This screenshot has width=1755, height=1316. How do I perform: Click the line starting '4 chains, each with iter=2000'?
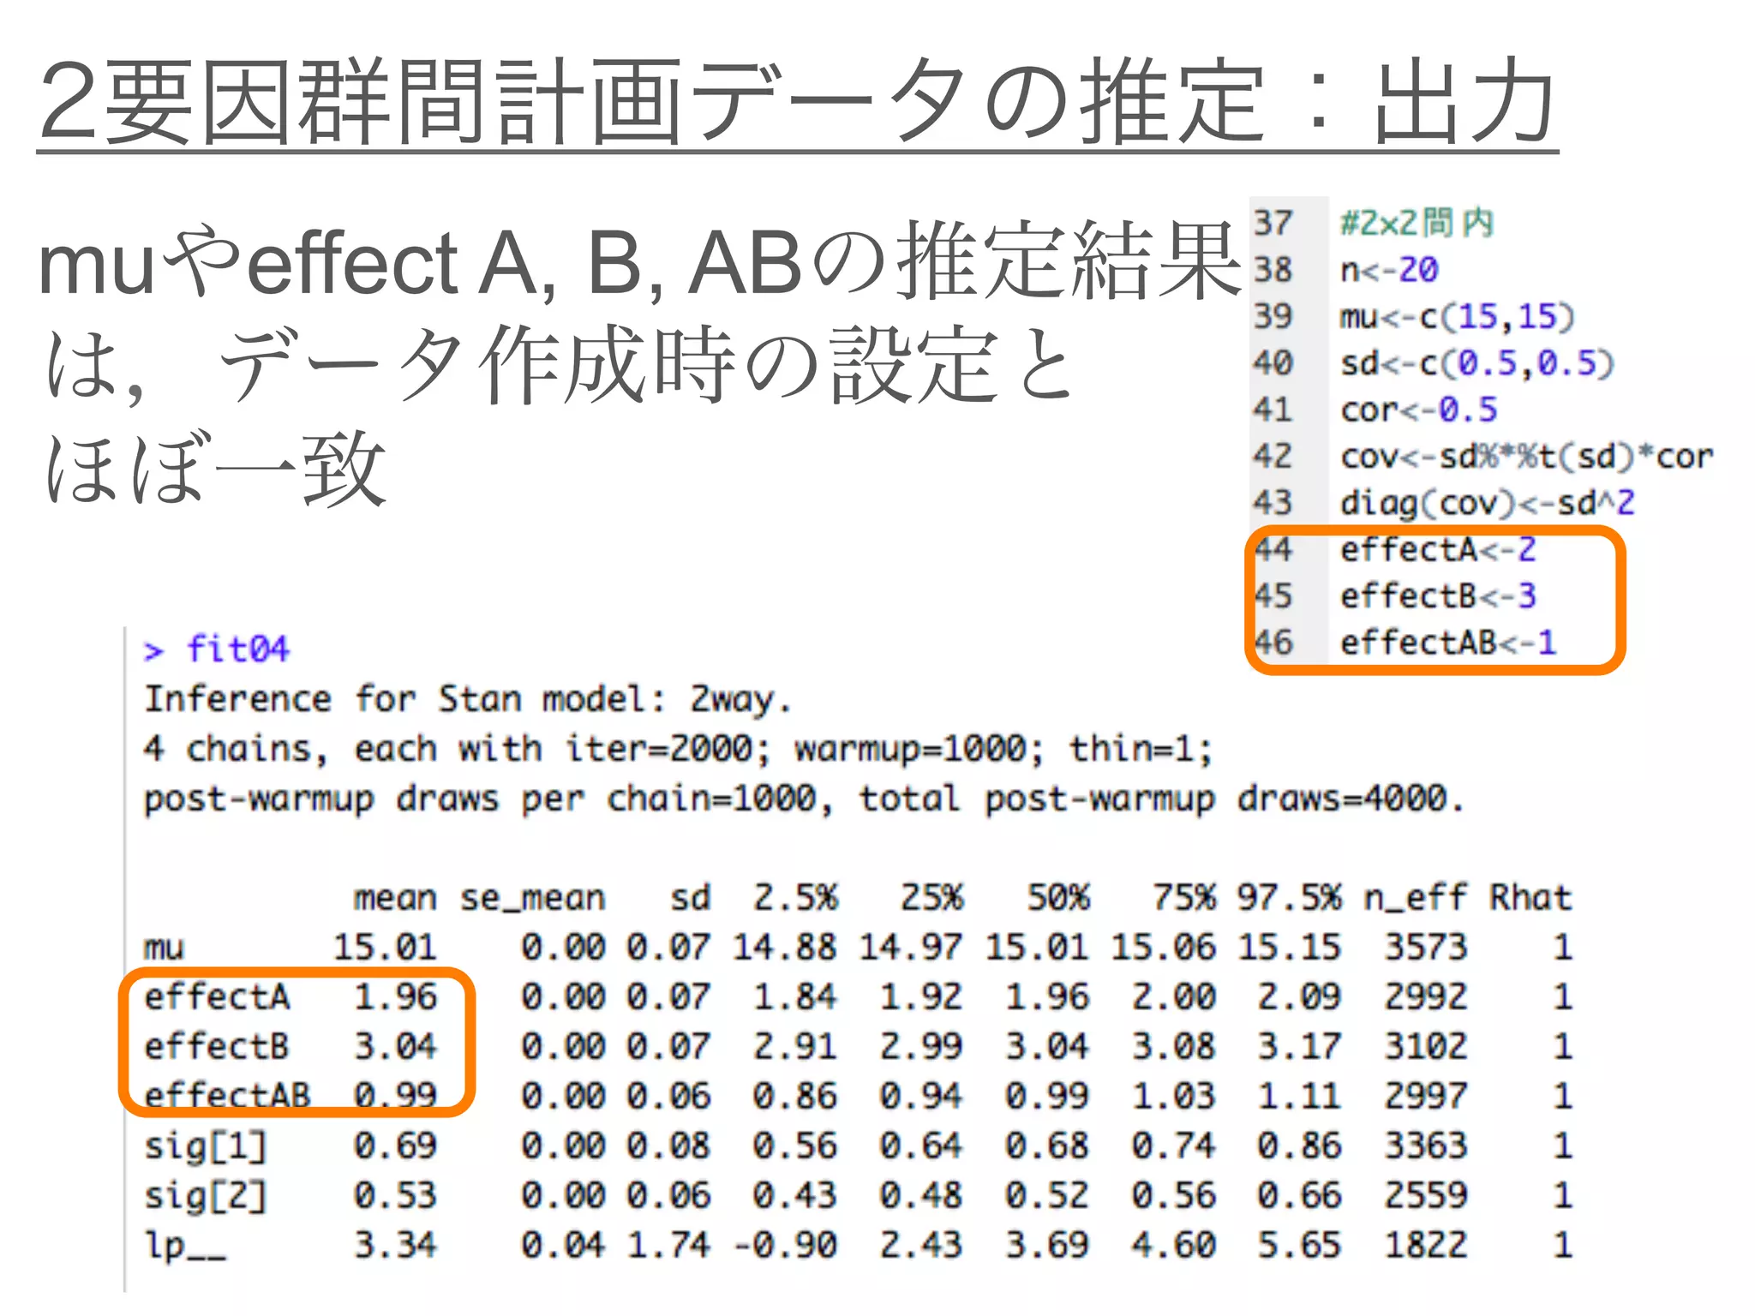pyautogui.click(x=678, y=750)
